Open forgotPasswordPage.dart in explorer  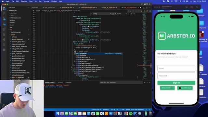coord(20,51)
